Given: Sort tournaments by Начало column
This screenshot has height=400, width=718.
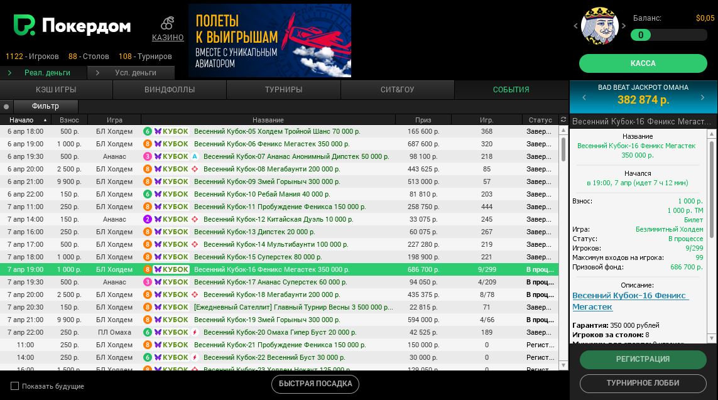Looking at the screenshot, I should [25, 120].
